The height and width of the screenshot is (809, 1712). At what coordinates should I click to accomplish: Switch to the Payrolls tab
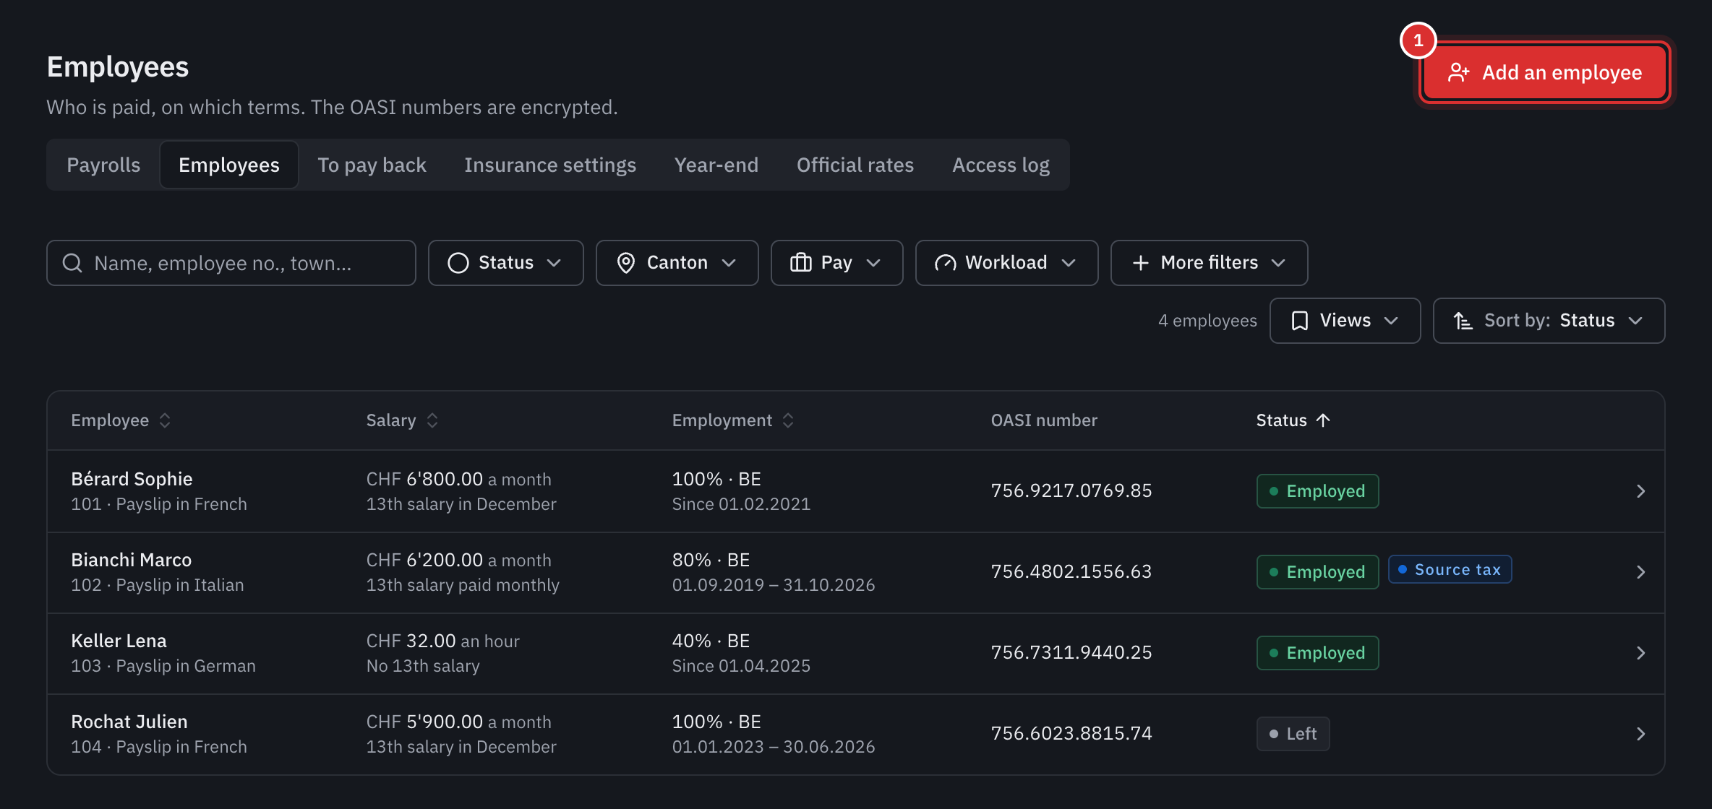[x=103, y=165]
